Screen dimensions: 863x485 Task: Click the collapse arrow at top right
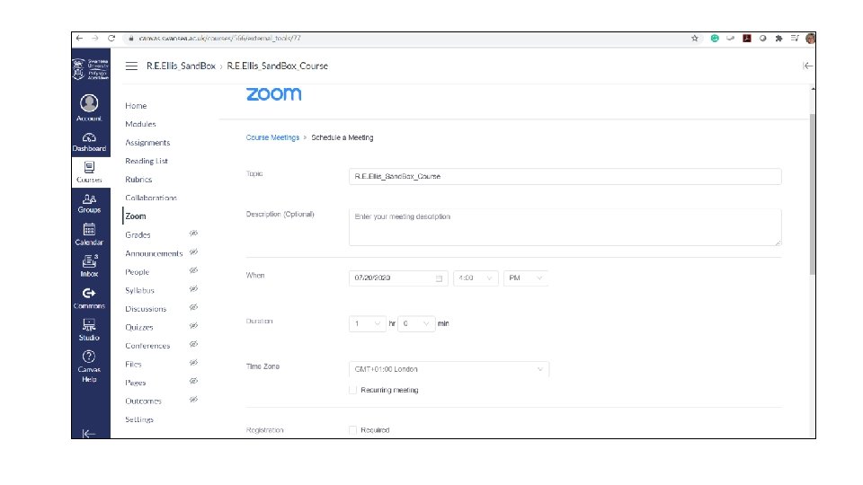click(807, 66)
